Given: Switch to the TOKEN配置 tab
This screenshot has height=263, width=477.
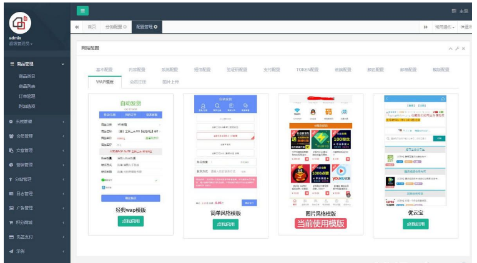Looking at the screenshot, I should pyautogui.click(x=307, y=70).
